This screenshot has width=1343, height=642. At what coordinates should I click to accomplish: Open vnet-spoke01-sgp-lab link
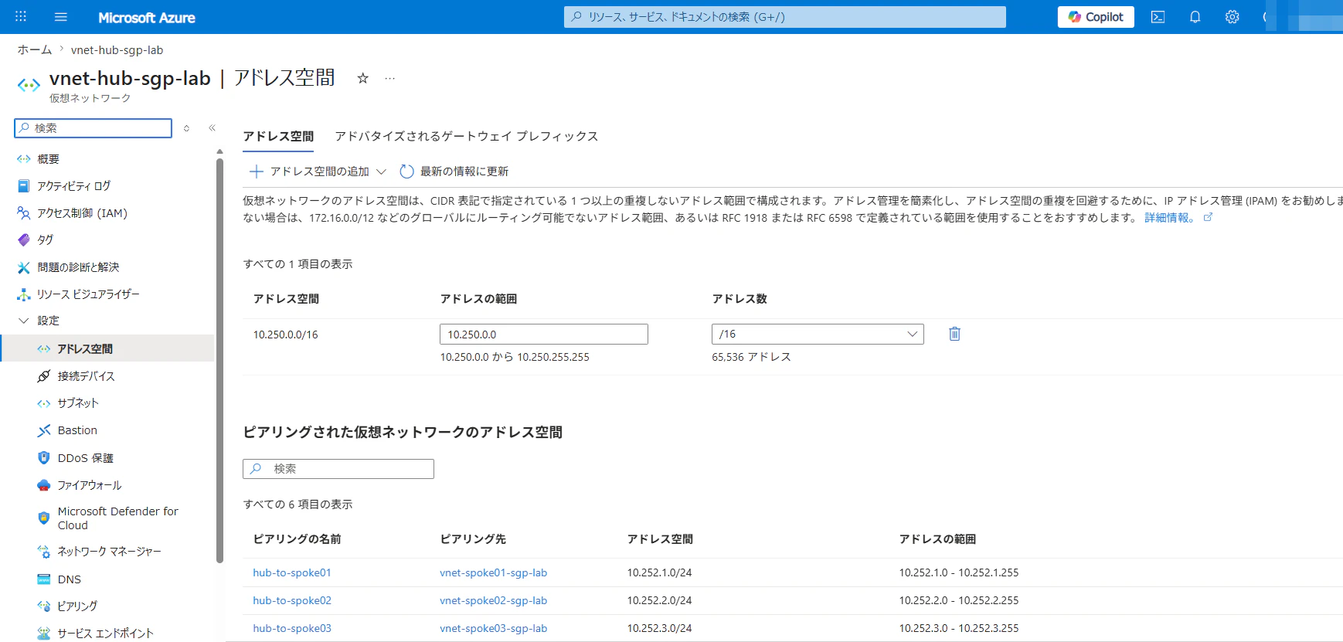point(494,572)
